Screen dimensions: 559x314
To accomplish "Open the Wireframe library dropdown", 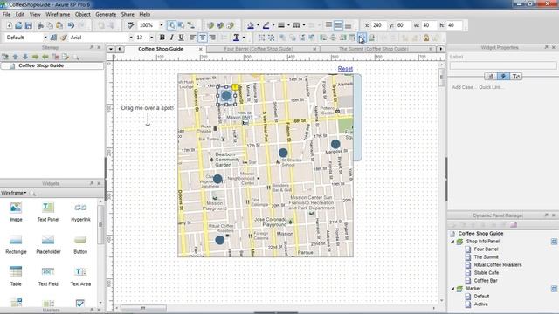I will [14, 193].
